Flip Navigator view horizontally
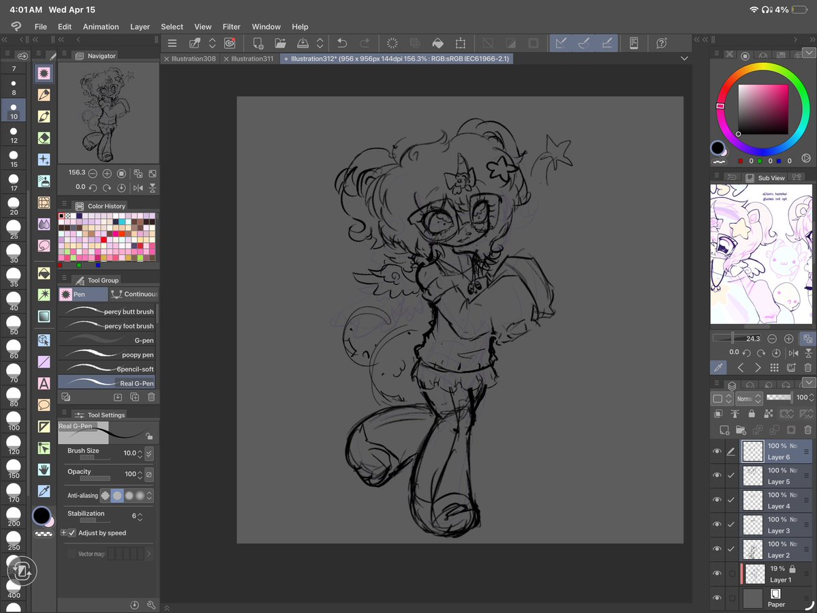817x613 pixels. 138,188
